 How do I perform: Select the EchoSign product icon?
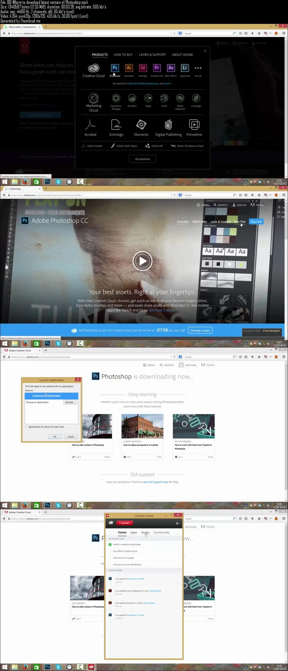coord(116,125)
